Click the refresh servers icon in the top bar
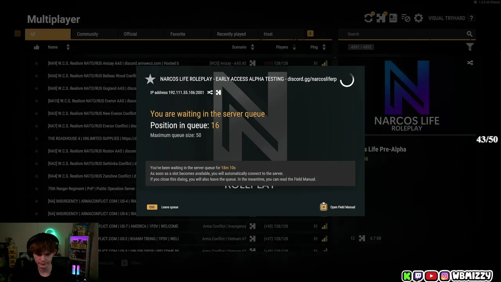The height and width of the screenshot is (282, 501). click(368, 18)
